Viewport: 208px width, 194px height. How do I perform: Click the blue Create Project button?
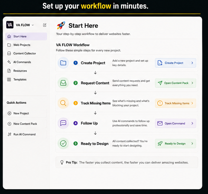175,63
